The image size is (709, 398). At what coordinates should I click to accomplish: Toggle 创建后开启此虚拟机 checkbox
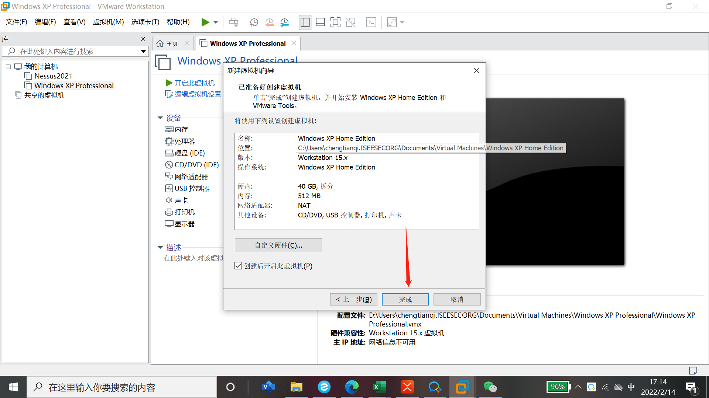click(238, 266)
